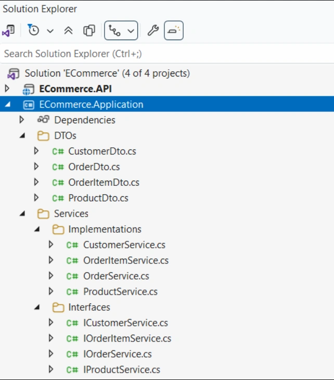334x380 pixels.
Task: Select CustomerDto.cs file
Action: click(102, 151)
